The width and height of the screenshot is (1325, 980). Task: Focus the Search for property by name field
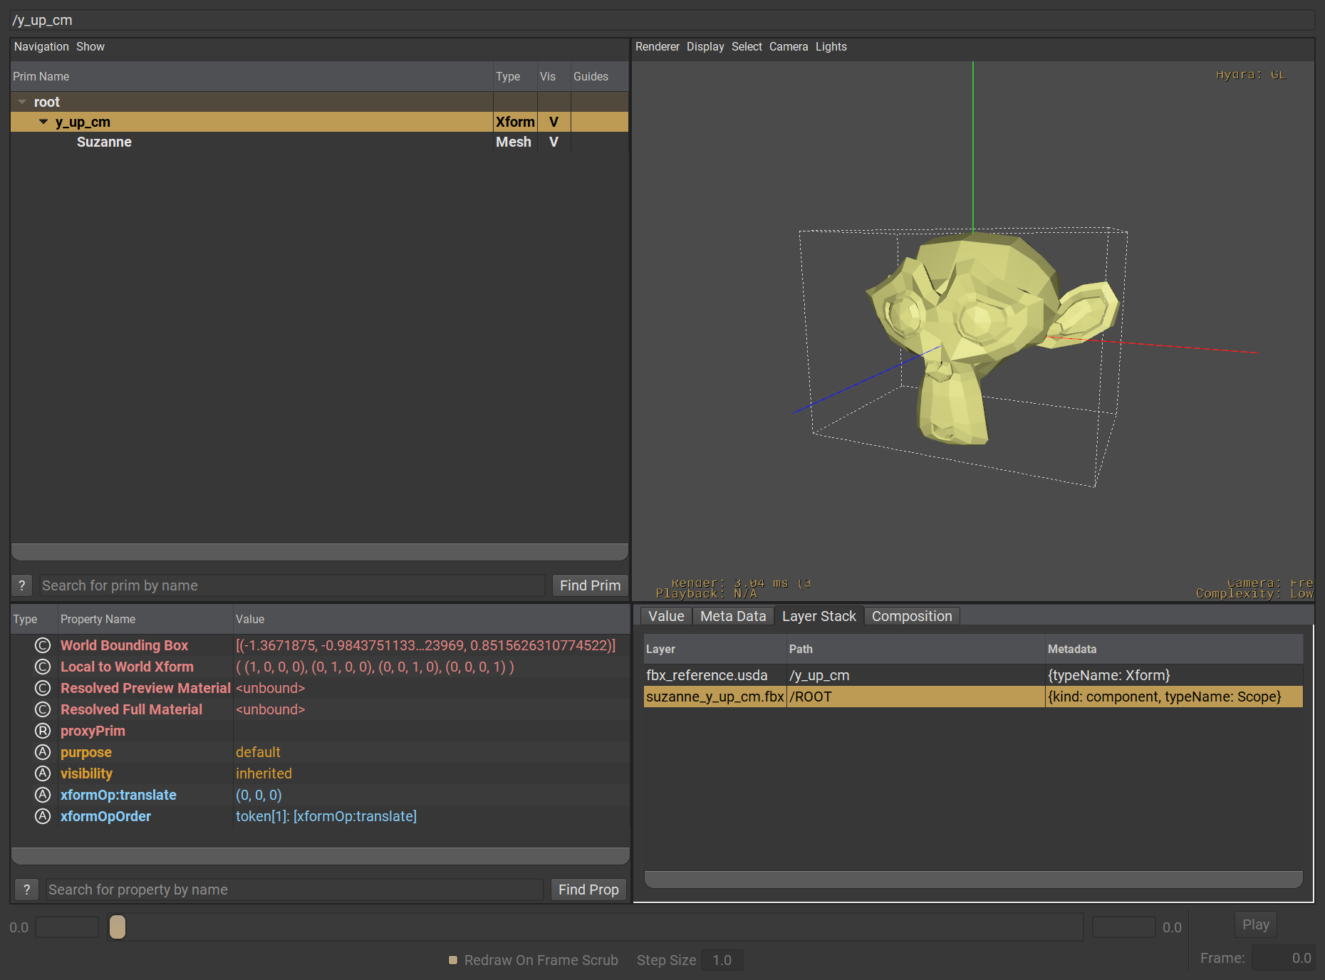[x=295, y=890]
